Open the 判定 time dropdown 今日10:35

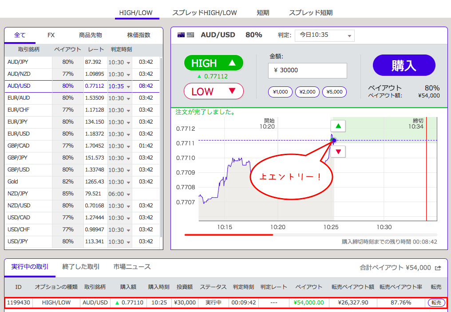click(324, 35)
